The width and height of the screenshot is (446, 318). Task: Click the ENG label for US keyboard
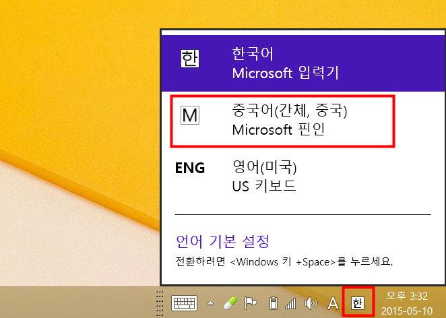coord(190,168)
